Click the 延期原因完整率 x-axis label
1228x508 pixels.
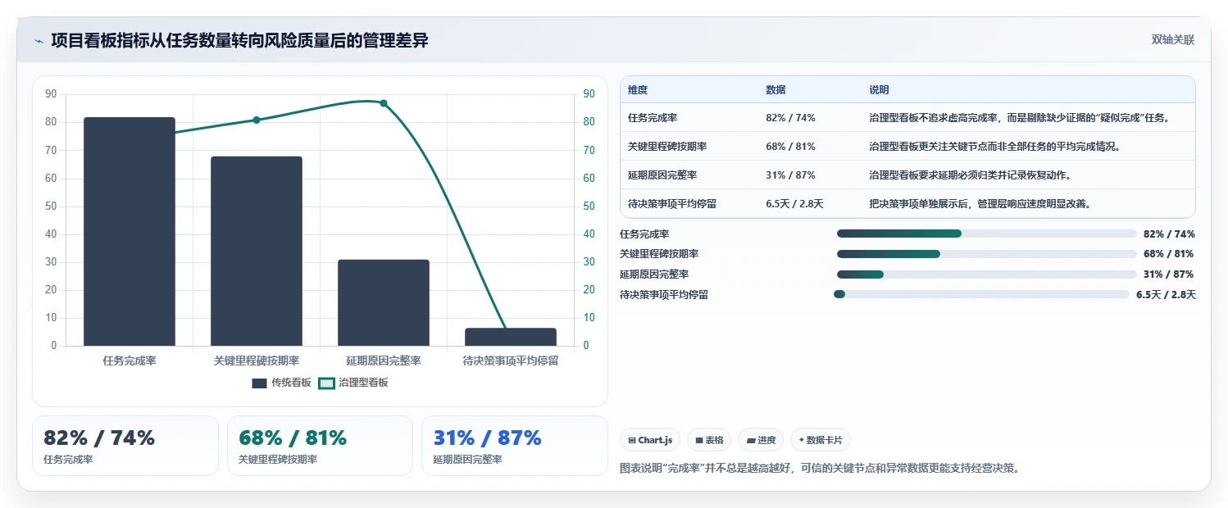(384, 361)
